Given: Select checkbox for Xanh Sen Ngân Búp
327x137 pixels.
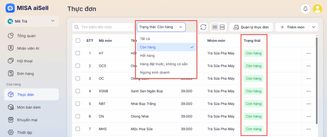Looking at the screenshot, I should coord(78,91).
